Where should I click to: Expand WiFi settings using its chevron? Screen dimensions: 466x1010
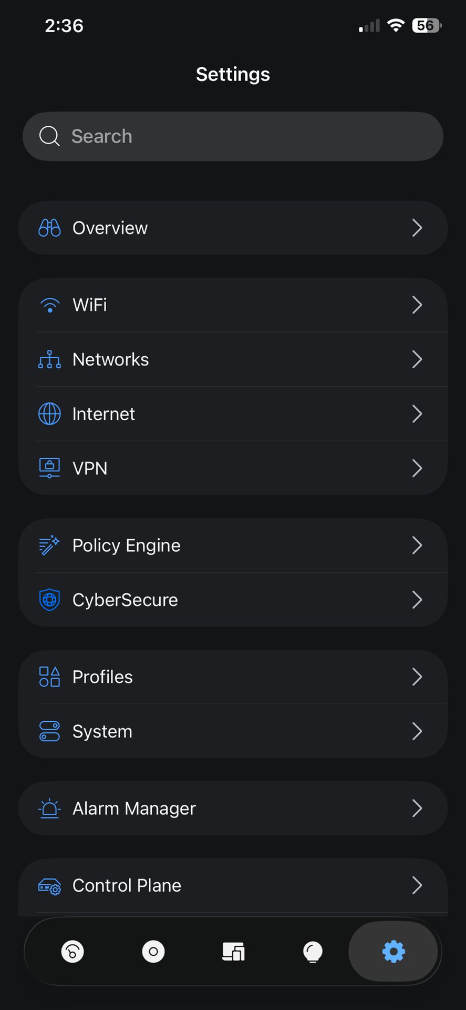tap(417, 305)
